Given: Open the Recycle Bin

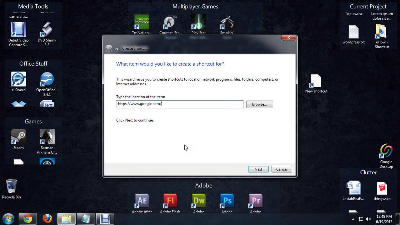Looking at the screenshot, I should pos(11,186).
